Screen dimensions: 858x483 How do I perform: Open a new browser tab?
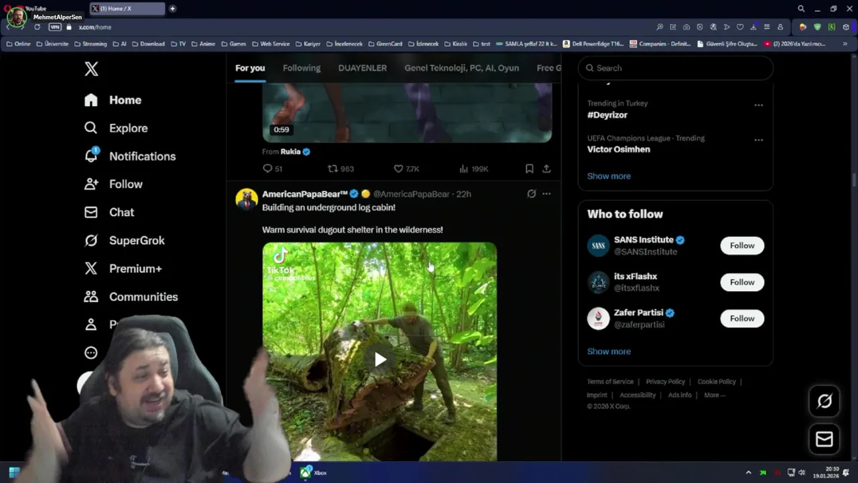coord(172,9)
